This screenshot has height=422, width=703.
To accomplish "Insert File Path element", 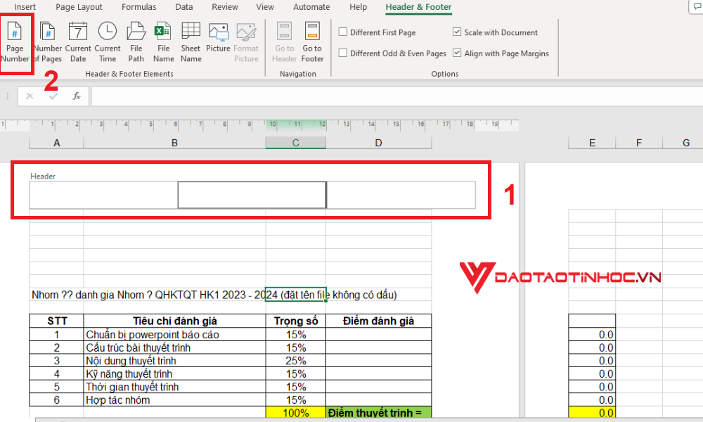I will tap(136, 41).
